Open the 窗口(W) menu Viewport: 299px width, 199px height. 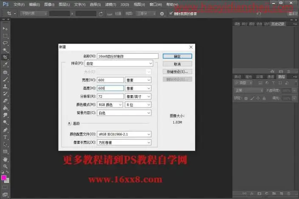[156, 4]
